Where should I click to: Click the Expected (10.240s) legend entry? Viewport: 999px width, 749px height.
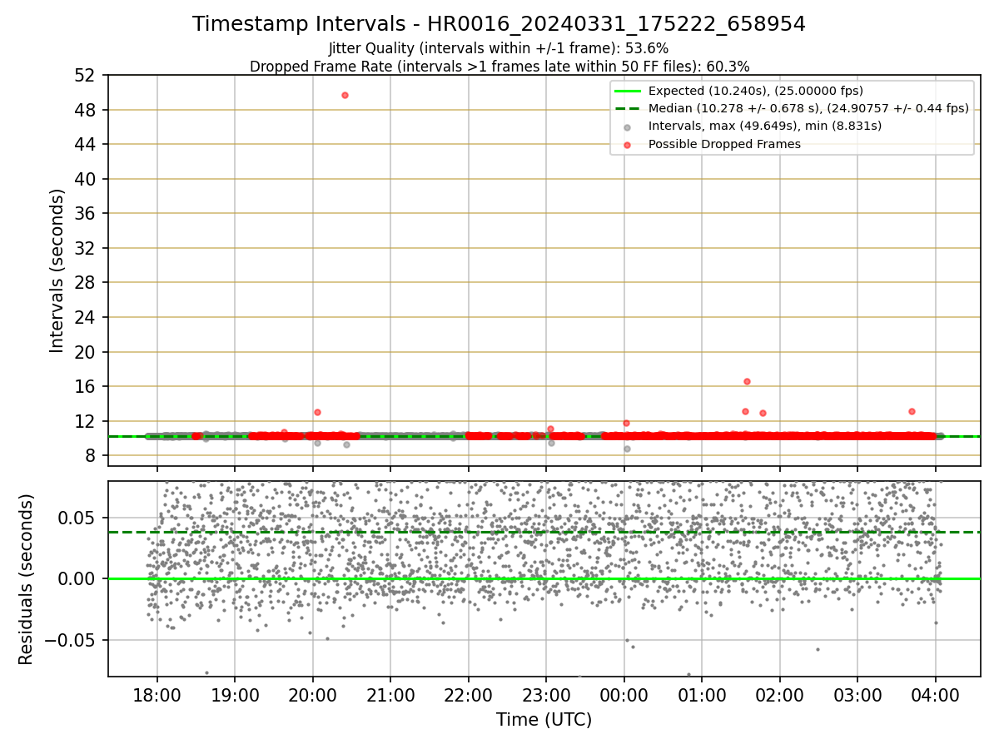point(755,91)
